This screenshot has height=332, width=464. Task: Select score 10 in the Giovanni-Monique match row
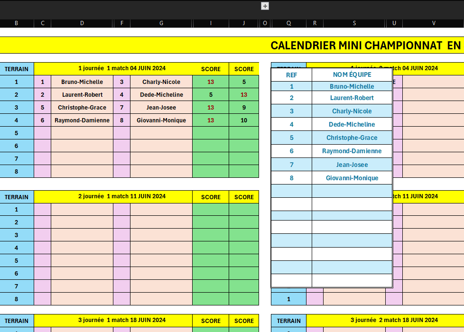point(244,120)
